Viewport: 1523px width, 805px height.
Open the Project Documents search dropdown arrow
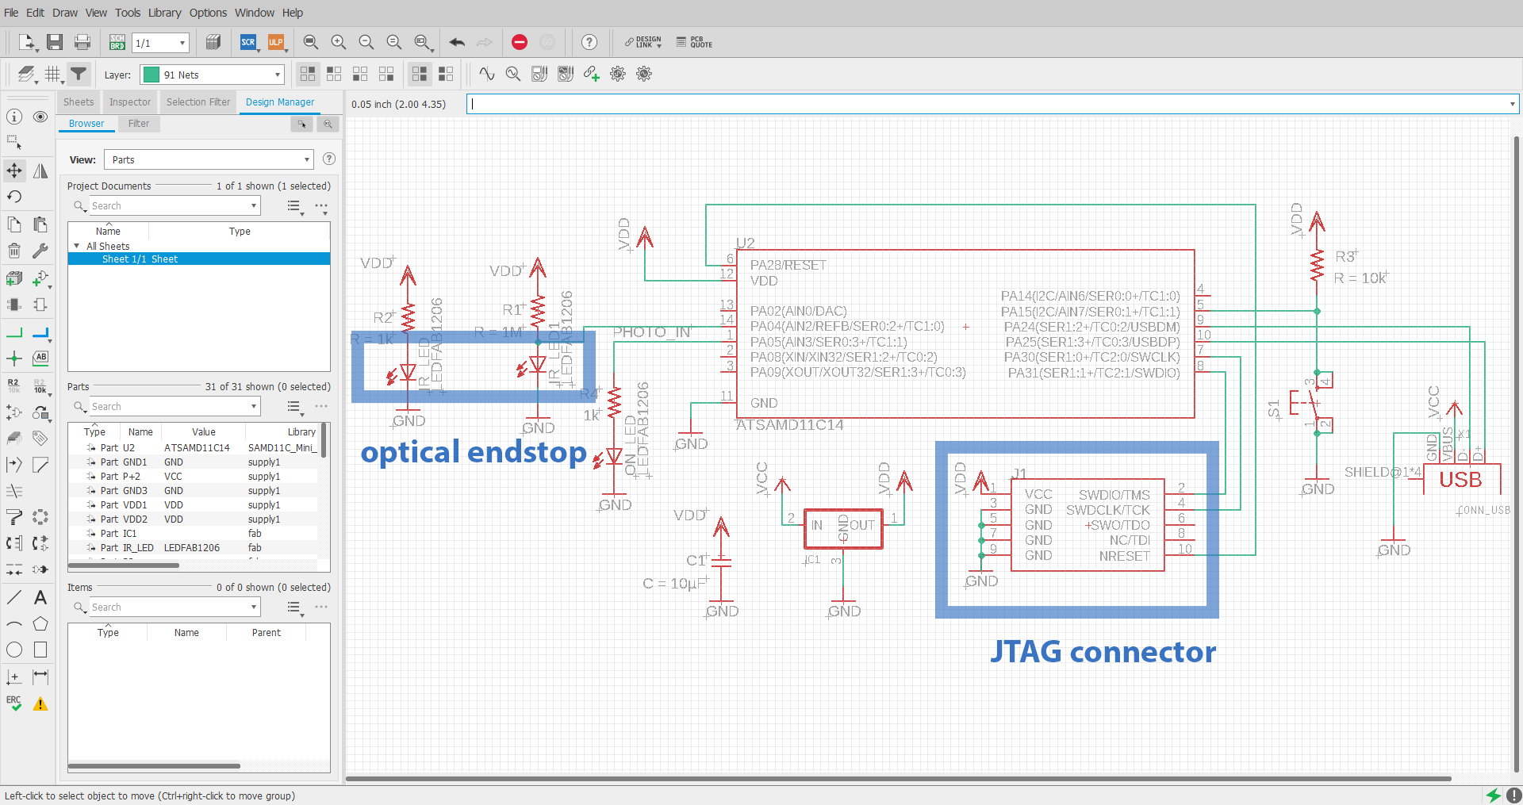[x=254, y=205]
